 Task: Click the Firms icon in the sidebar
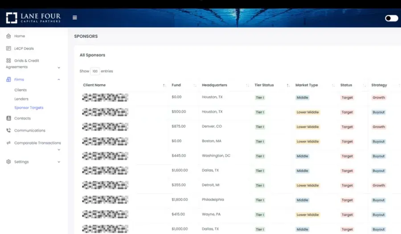(8, 80)
